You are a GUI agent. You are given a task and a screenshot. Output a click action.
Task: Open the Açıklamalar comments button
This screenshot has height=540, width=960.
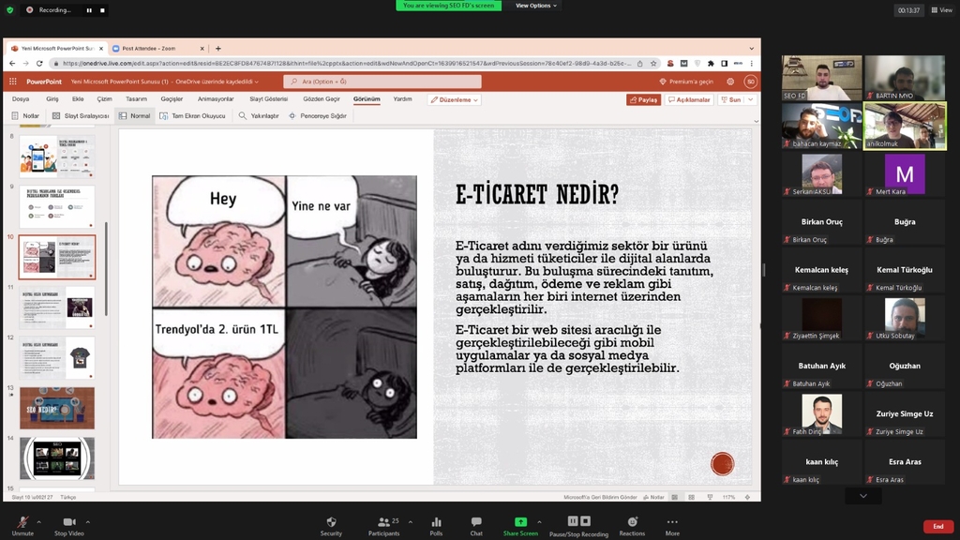coord(689,99)
